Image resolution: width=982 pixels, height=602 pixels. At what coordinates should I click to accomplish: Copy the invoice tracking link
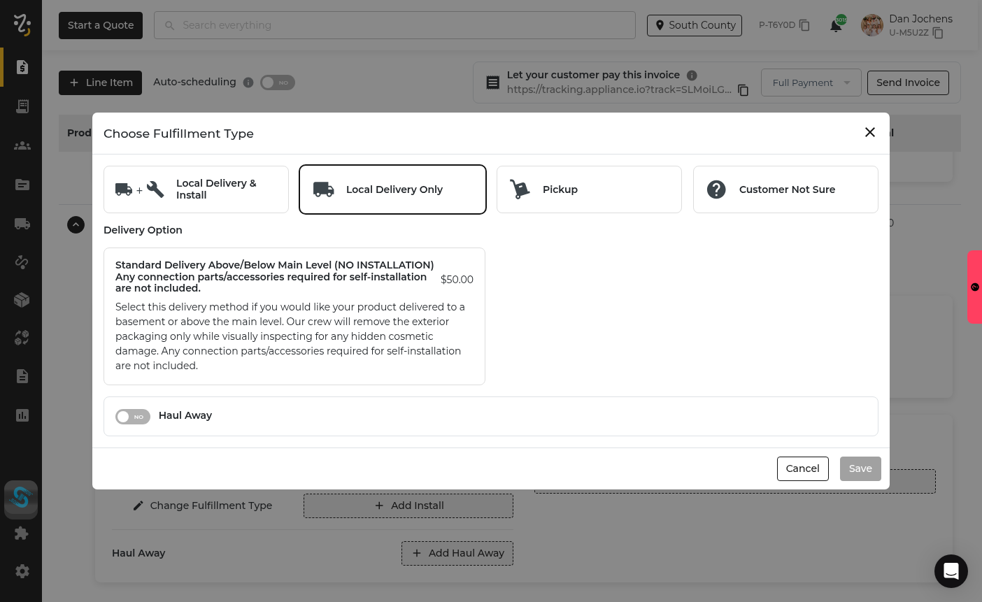coord(743,90)
